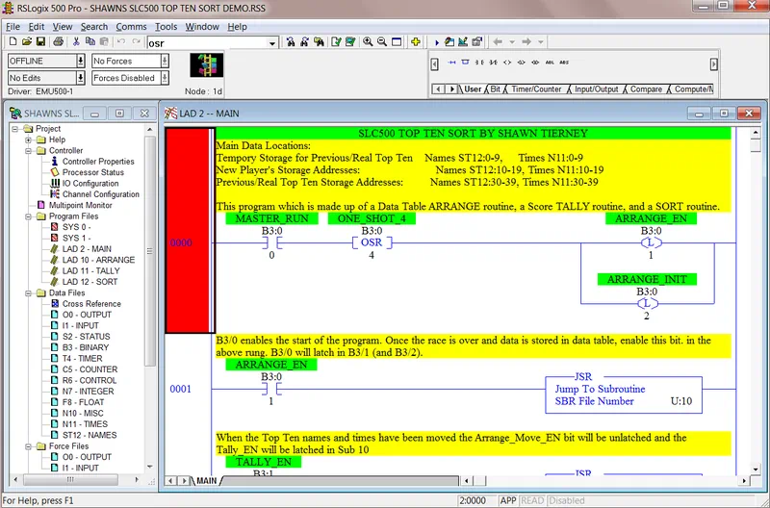Open the B3 - BINARY data file
This screenshot has width=770, height=508.
click(86, 347)
